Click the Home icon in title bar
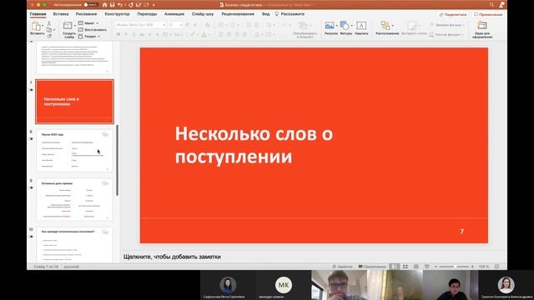Screen dimensions: 534x300 pyautogui.click(x=104, y=5)
